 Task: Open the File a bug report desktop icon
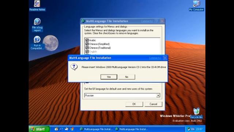[x=37, y=25]
